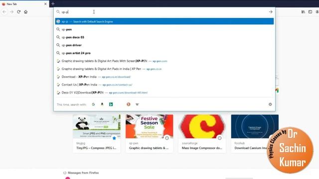Screen dimensions: 319x179
Task: Toggle the sidebar view icon
Action: click(310, 12)
